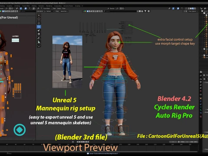The width and height of the screenshot is (208, 156).
Task: Click the Lip Sync control box near face
Action: 128,42
